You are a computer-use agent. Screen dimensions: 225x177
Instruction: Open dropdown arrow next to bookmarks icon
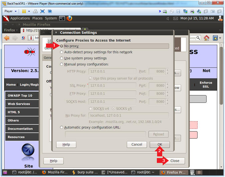pos(220,38)
